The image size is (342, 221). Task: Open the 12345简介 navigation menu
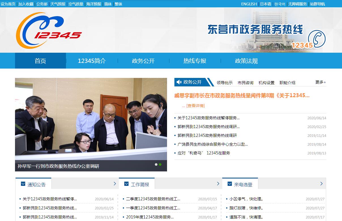pyautogui.click(x=92, y=61)
